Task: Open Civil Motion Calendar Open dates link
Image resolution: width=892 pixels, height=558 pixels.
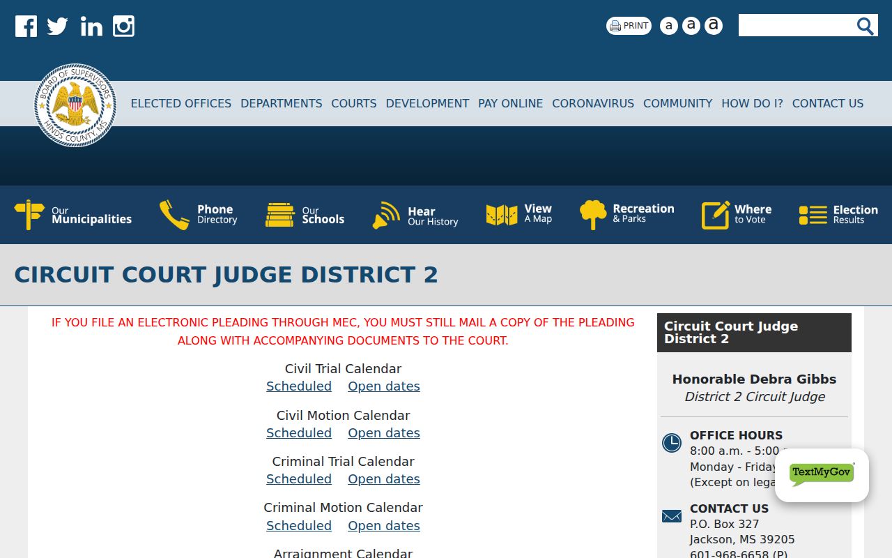Action: (384, 433)
